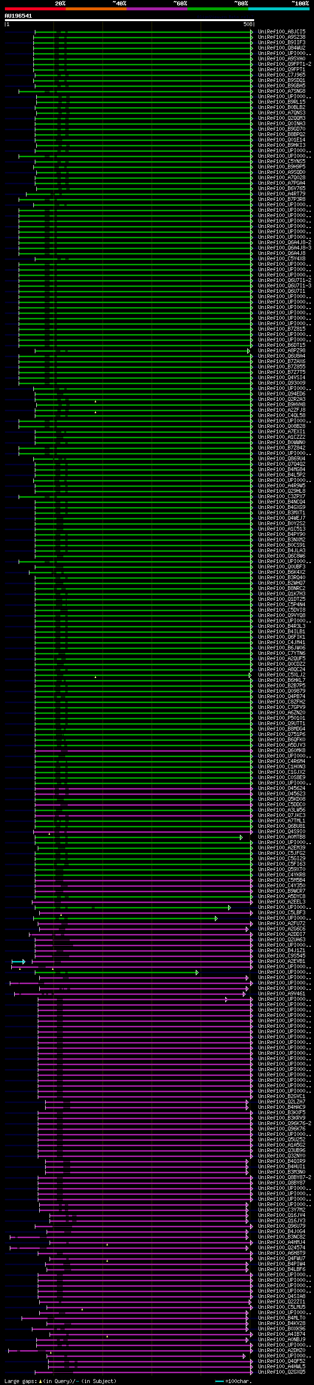Select the UniRef100_O45624 row label
Image resolution: width=314 pixels, height=1385 pixels.
[x=281, y=788]
